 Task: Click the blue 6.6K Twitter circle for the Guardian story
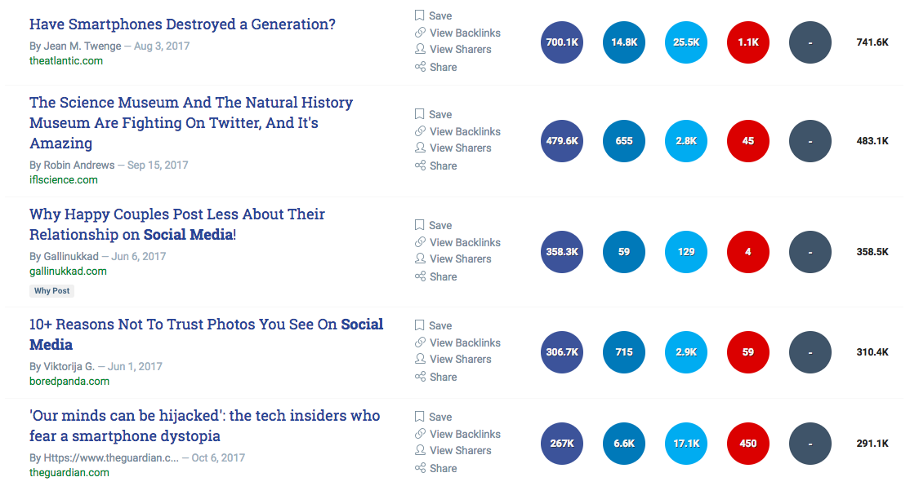click(x=624, y=444)
